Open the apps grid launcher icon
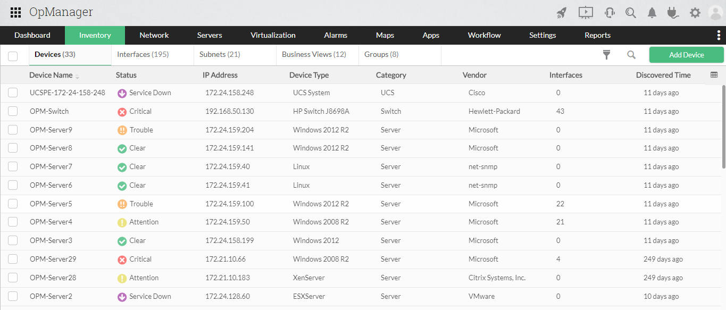 pos(15,12)
